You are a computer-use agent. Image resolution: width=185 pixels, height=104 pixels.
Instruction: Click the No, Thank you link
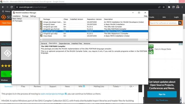click(x=162, y=100)
